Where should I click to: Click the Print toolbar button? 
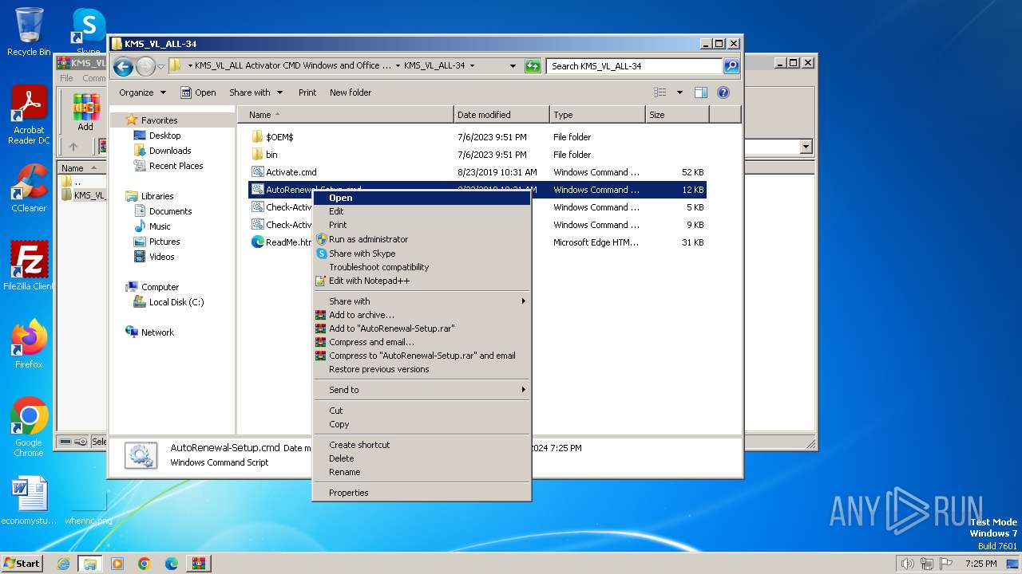307,92
